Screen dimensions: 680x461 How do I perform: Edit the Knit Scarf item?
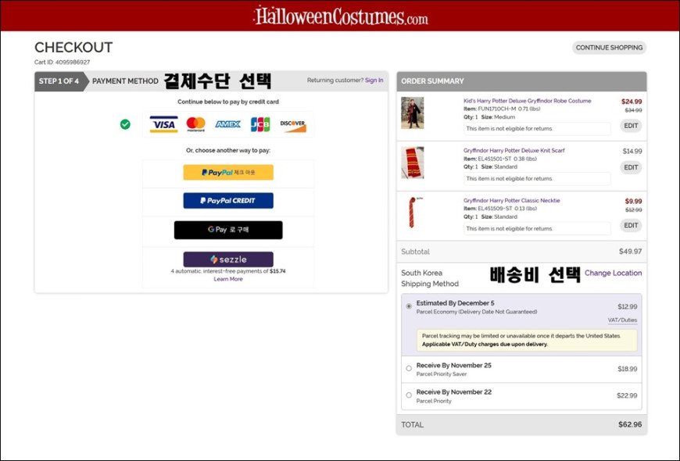coord(631,167)
